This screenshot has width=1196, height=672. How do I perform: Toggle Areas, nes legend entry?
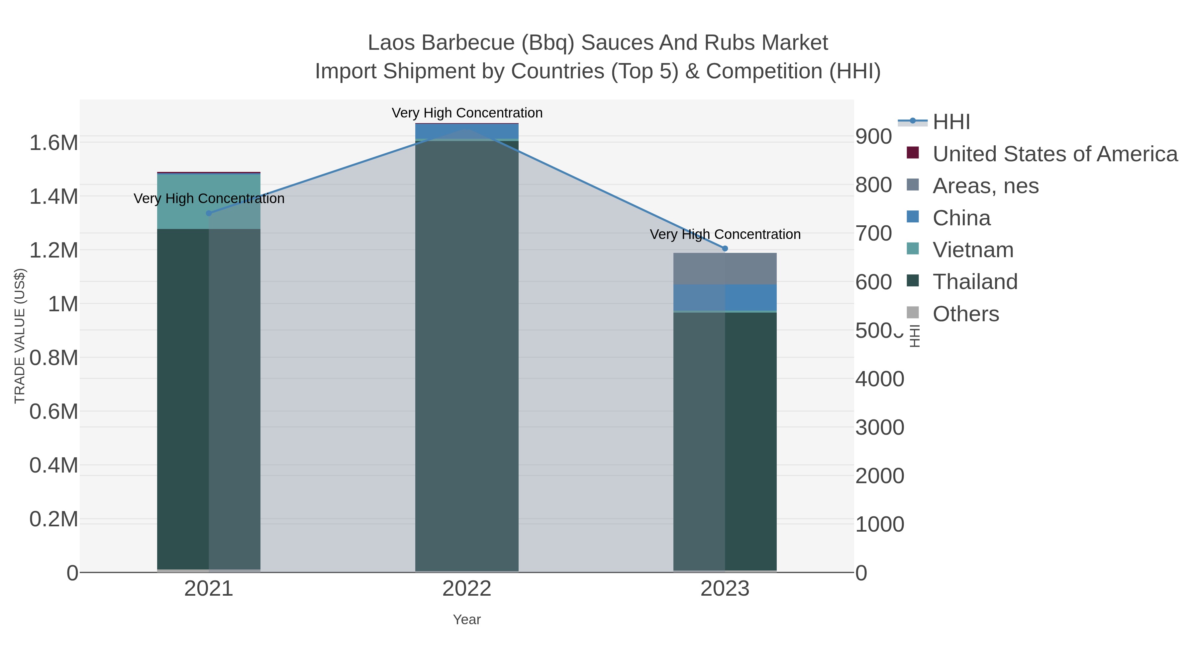[973, 186]
